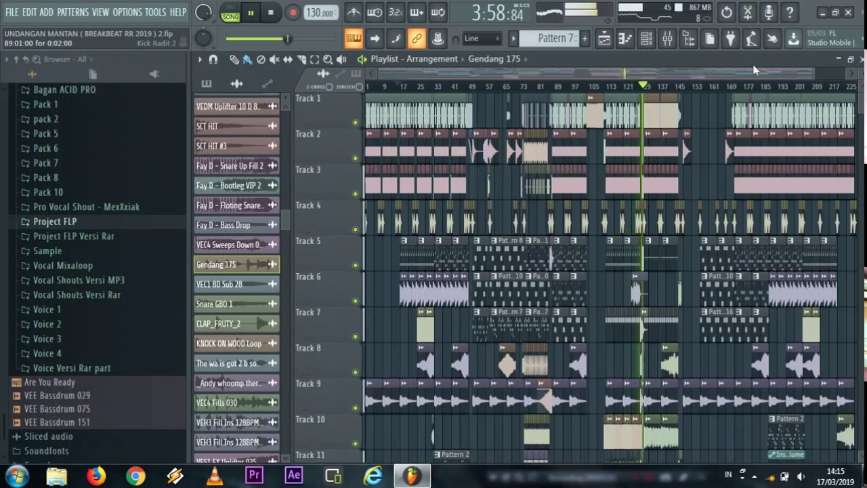This screenshot has width=867, height=488.
Task: Open the EDIT menu
Action: [29, 12]
